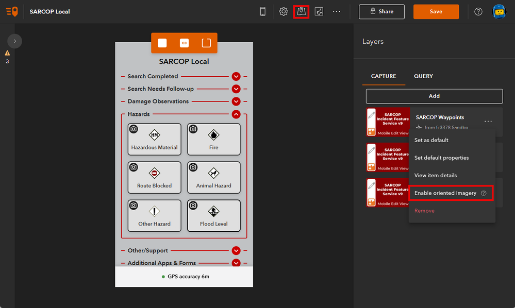Viewport: 515px width, 308px height.
Task: Click the warning triangle showing 3 issues
Action: [7, 53]
